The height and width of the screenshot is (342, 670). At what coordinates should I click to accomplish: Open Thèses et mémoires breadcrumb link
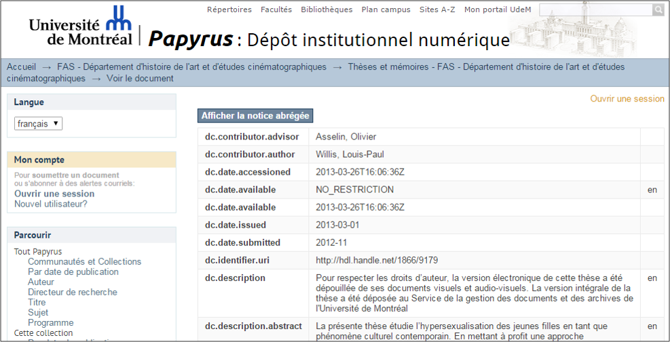click(316, 72)
